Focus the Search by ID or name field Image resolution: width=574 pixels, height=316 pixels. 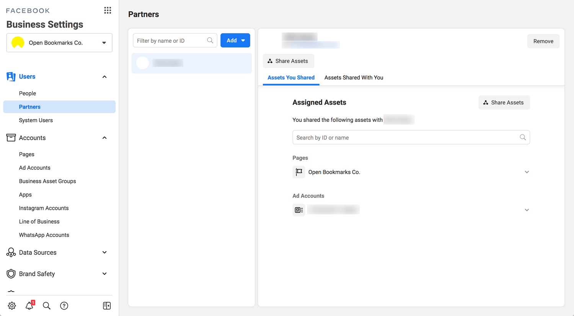click(411, 138)
